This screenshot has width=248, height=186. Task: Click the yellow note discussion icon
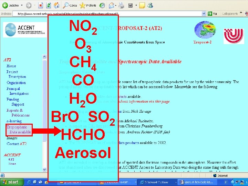[x=142, y=6]
